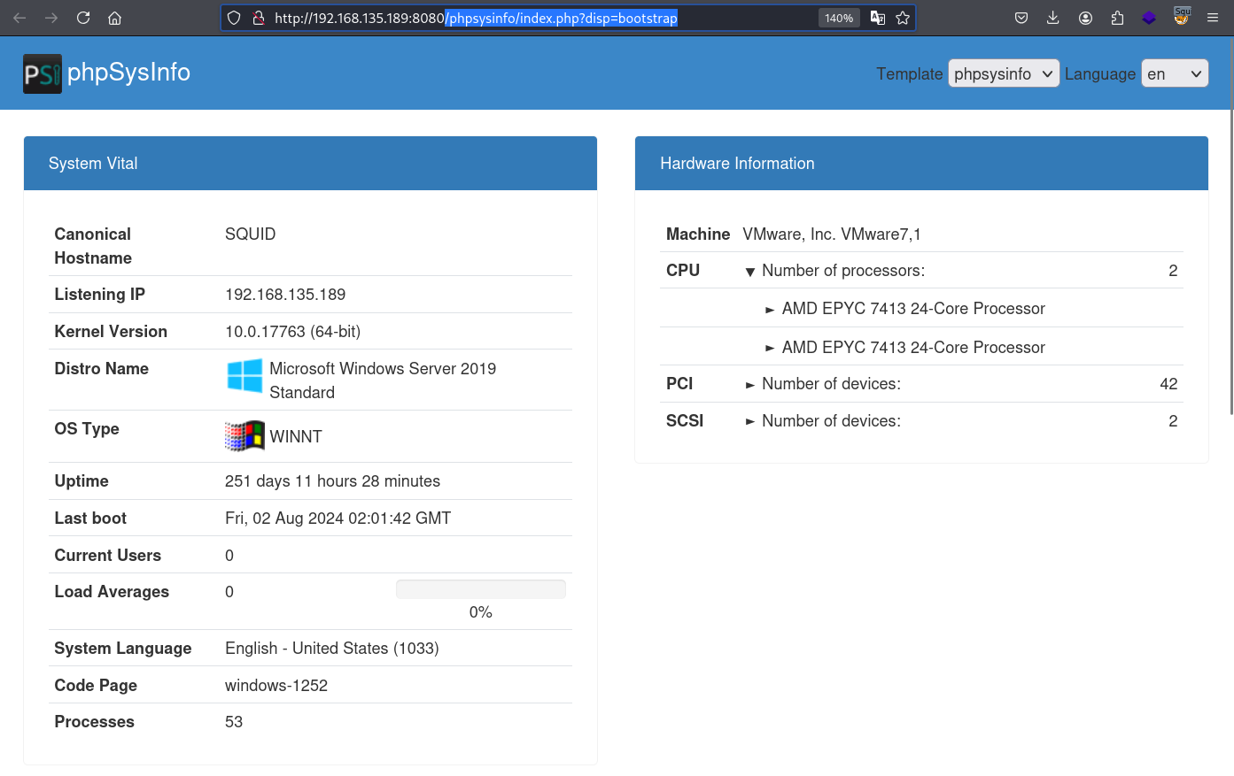Click the phpSysInfo title text
Viewport: 1234px width, 776px height.
point(129,73)
